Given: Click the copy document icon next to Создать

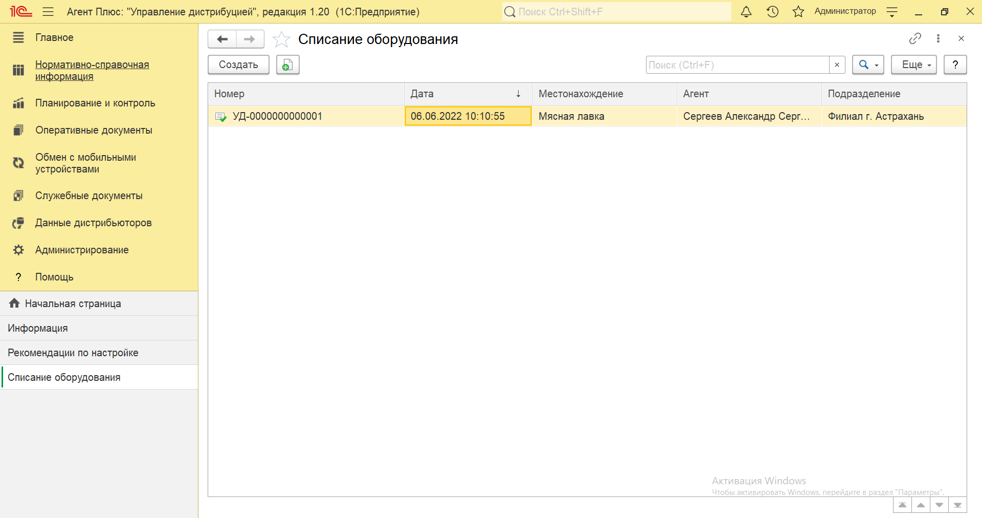Looking at the screenshot, I should (x=287, y=65).
